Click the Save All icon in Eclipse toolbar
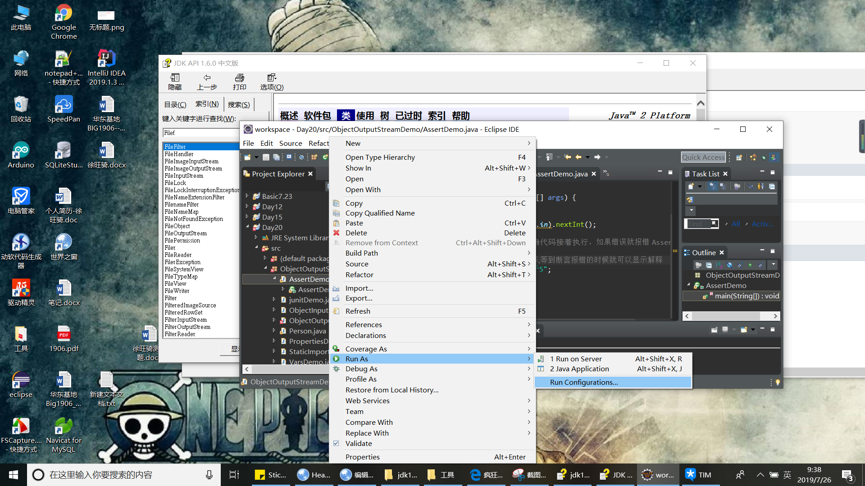The height and width of the screenshot is (486, 865). tap(276, 157)
